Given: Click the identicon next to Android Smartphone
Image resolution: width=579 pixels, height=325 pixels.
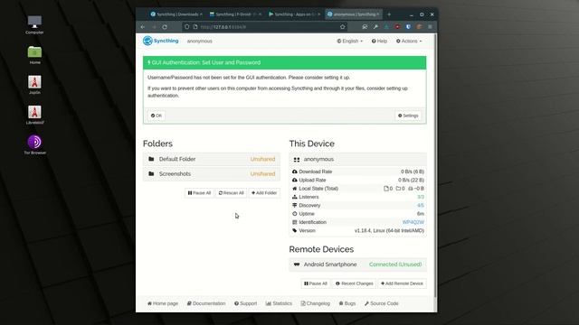Looking at the screenshot, I should pos(297,265).
